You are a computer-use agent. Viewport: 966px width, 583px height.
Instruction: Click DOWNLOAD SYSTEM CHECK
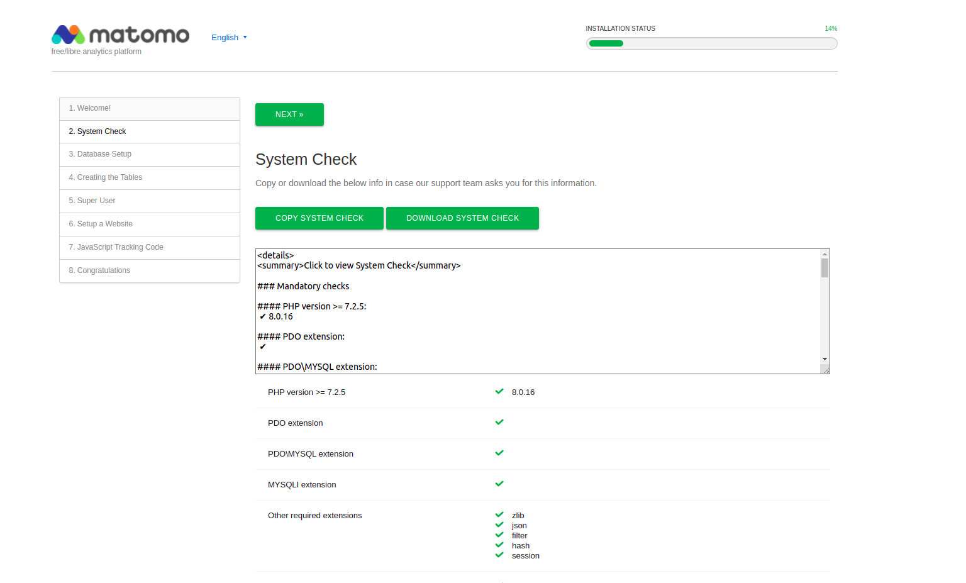[462, 218]
